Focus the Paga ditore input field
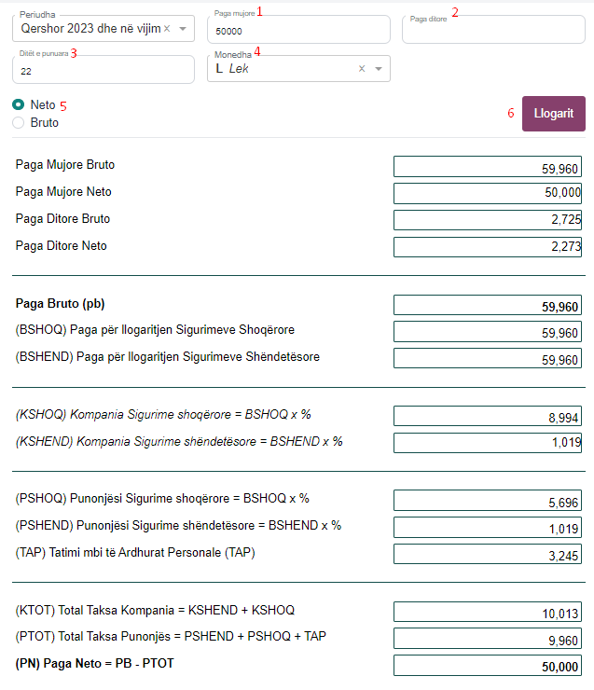594x690 pixels. [492, 31]
